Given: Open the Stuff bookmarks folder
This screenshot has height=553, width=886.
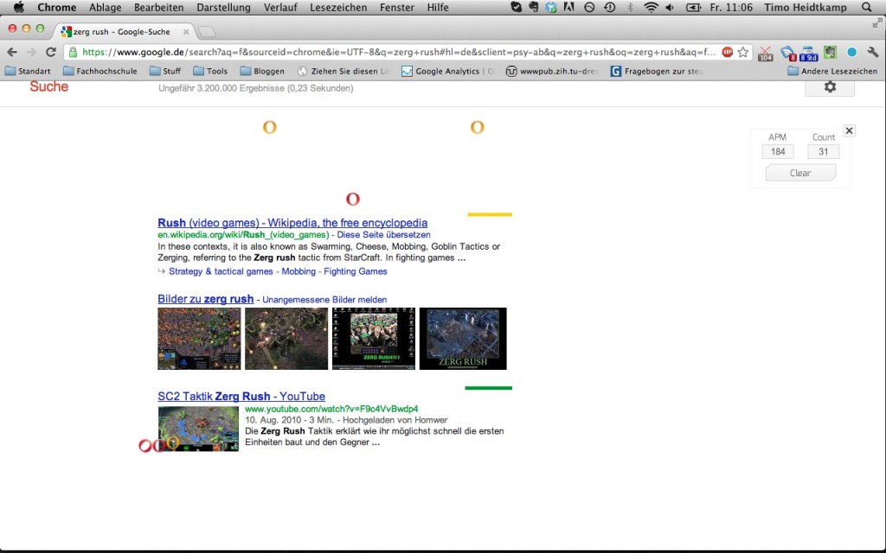Looking at the screenshot, I should pyautogui.click(x=165, y=71).
